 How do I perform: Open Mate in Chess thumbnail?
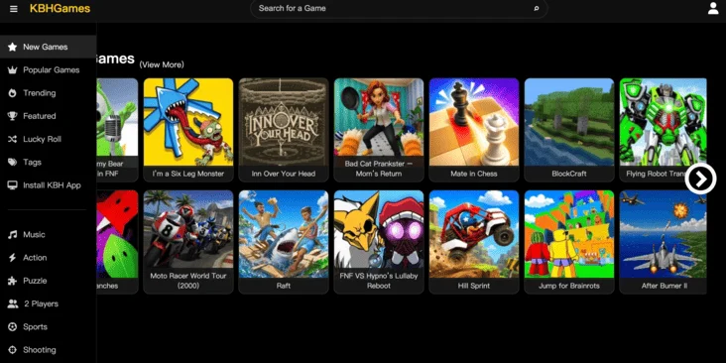pyautogui.click(x=474, y=122)
